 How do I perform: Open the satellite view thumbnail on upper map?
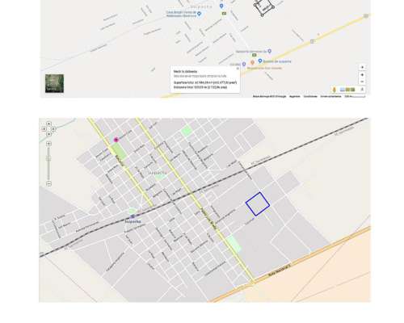pyautogui.click(x=55, y=83)
